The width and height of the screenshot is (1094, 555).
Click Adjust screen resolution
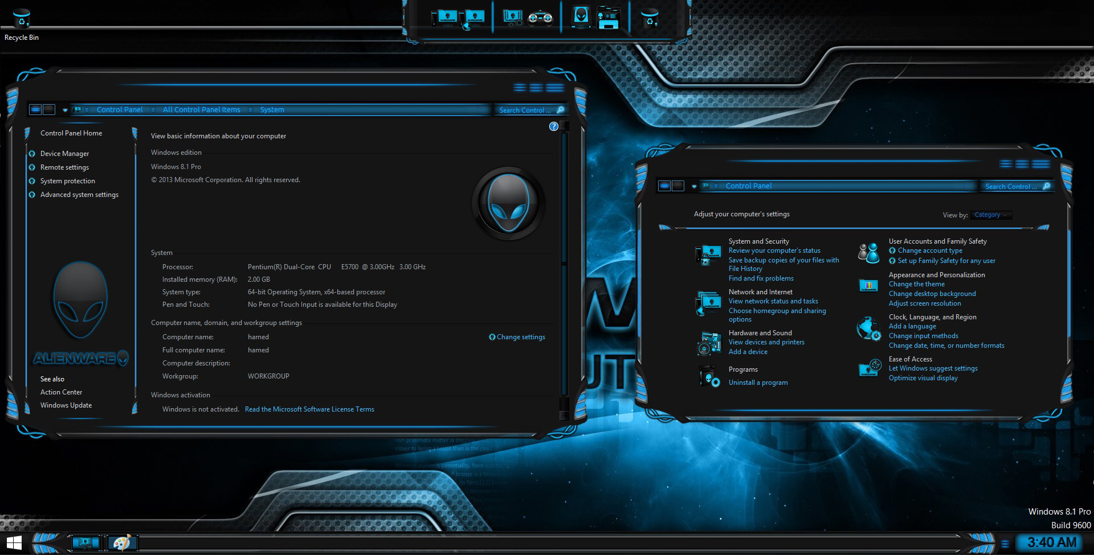coord(925,303)
